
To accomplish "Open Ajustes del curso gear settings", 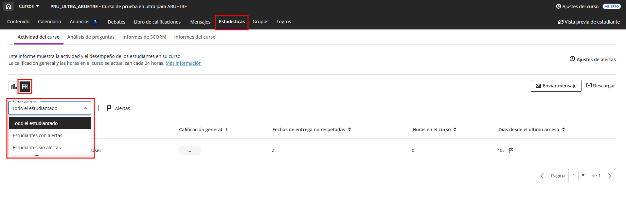I will [577, 7].
